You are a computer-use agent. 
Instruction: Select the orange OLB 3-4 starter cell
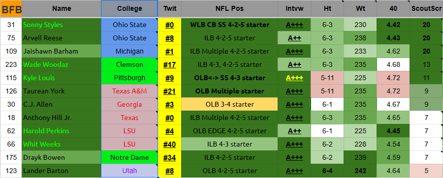(229, 104)
